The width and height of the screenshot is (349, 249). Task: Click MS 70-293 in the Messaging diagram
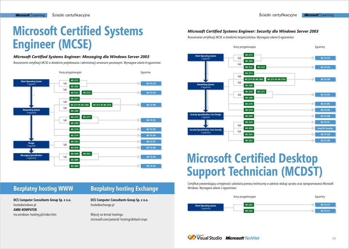(x=151, y=129)
